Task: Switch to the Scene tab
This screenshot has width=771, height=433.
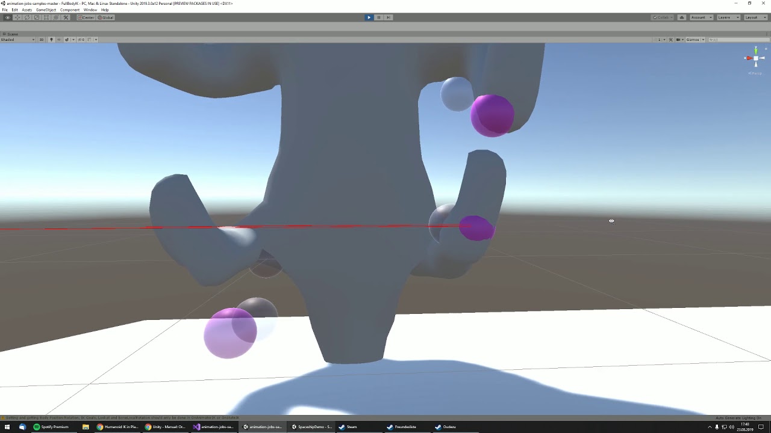Action: (x=11, y=34)
